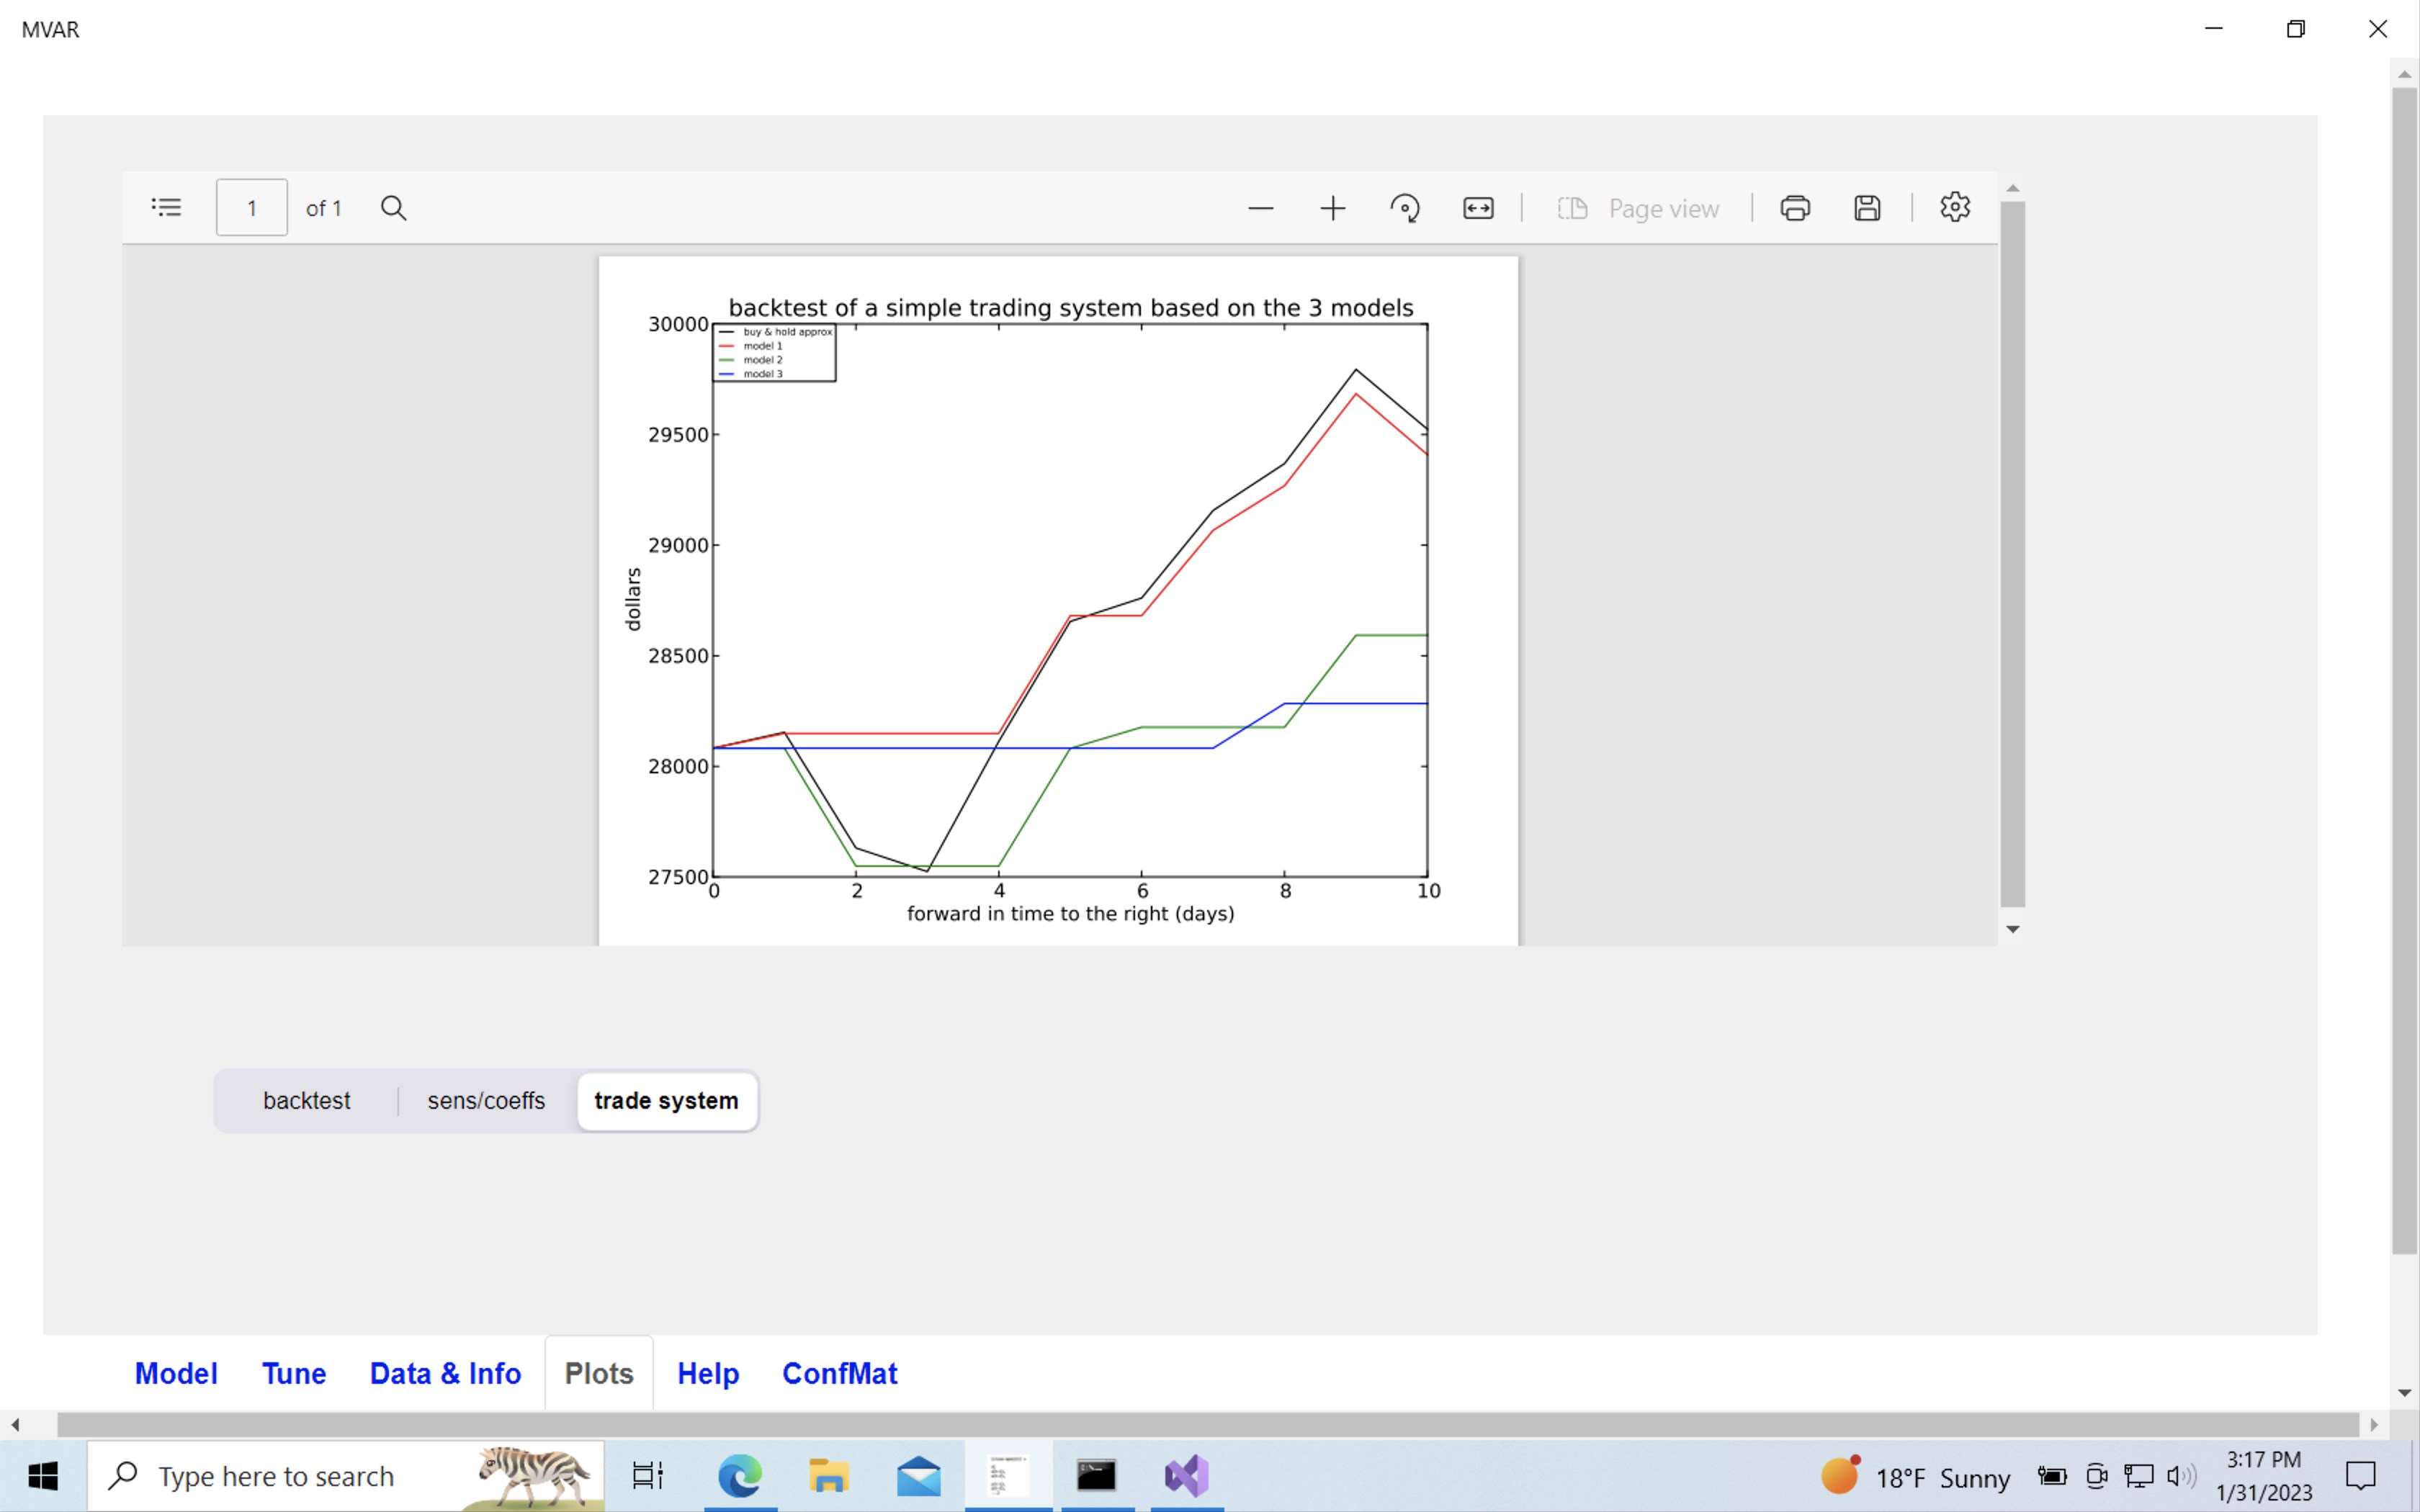Click the PDF viewer scroll-down arrow

point(2013,929)
